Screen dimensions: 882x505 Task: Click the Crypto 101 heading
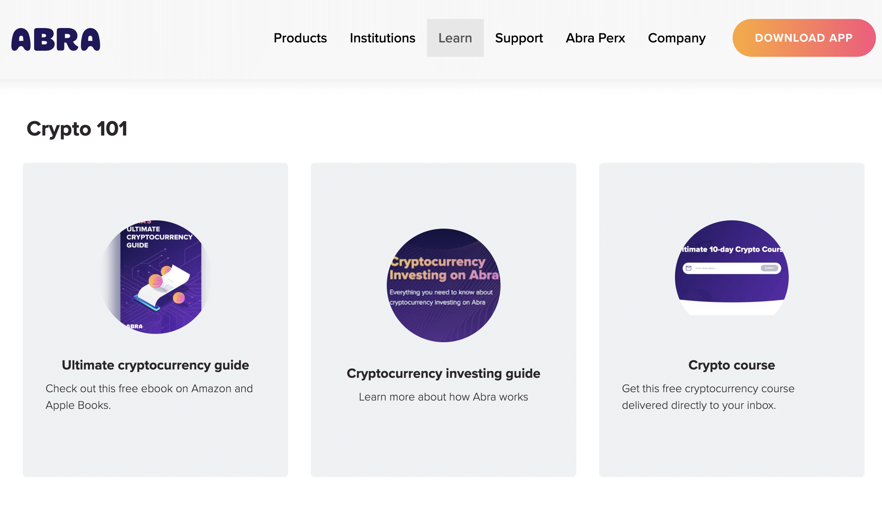[77, 129]
